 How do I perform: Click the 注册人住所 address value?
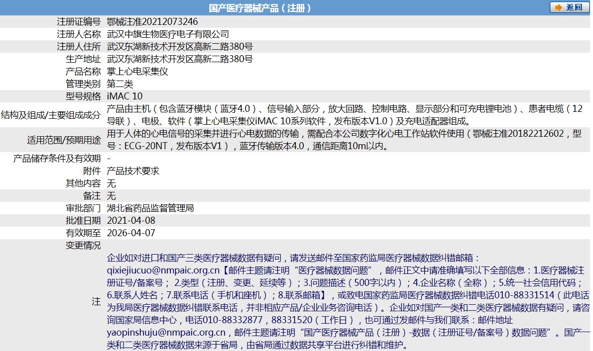click(x=180, y=46)
